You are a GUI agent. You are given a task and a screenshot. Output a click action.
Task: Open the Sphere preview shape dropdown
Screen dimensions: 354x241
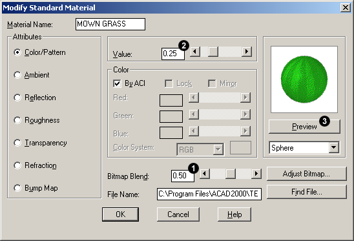334,148
